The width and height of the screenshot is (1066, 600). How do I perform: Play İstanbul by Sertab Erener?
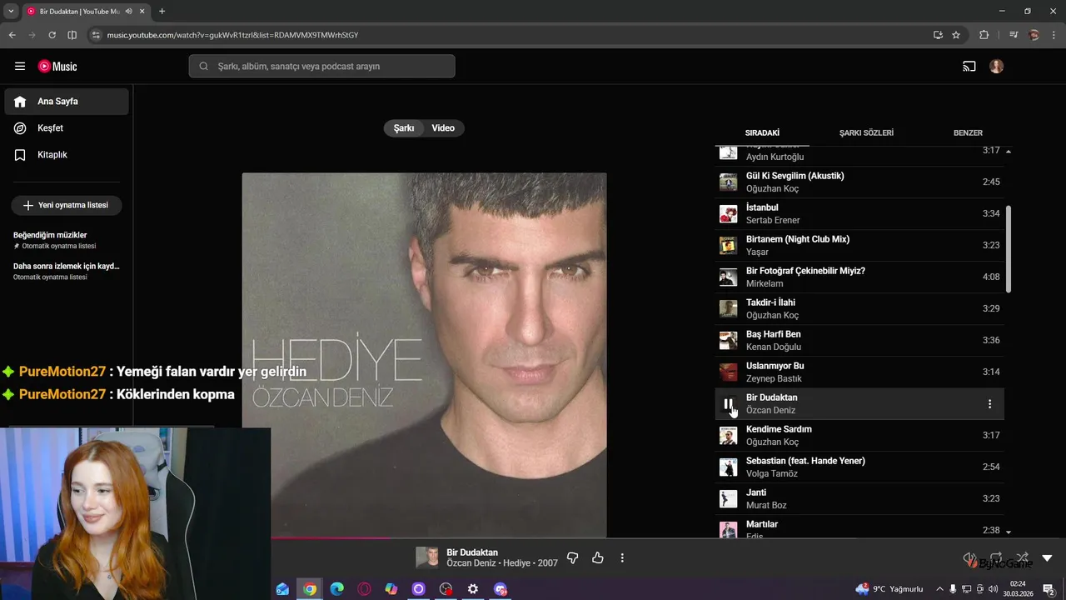[859, 213]
